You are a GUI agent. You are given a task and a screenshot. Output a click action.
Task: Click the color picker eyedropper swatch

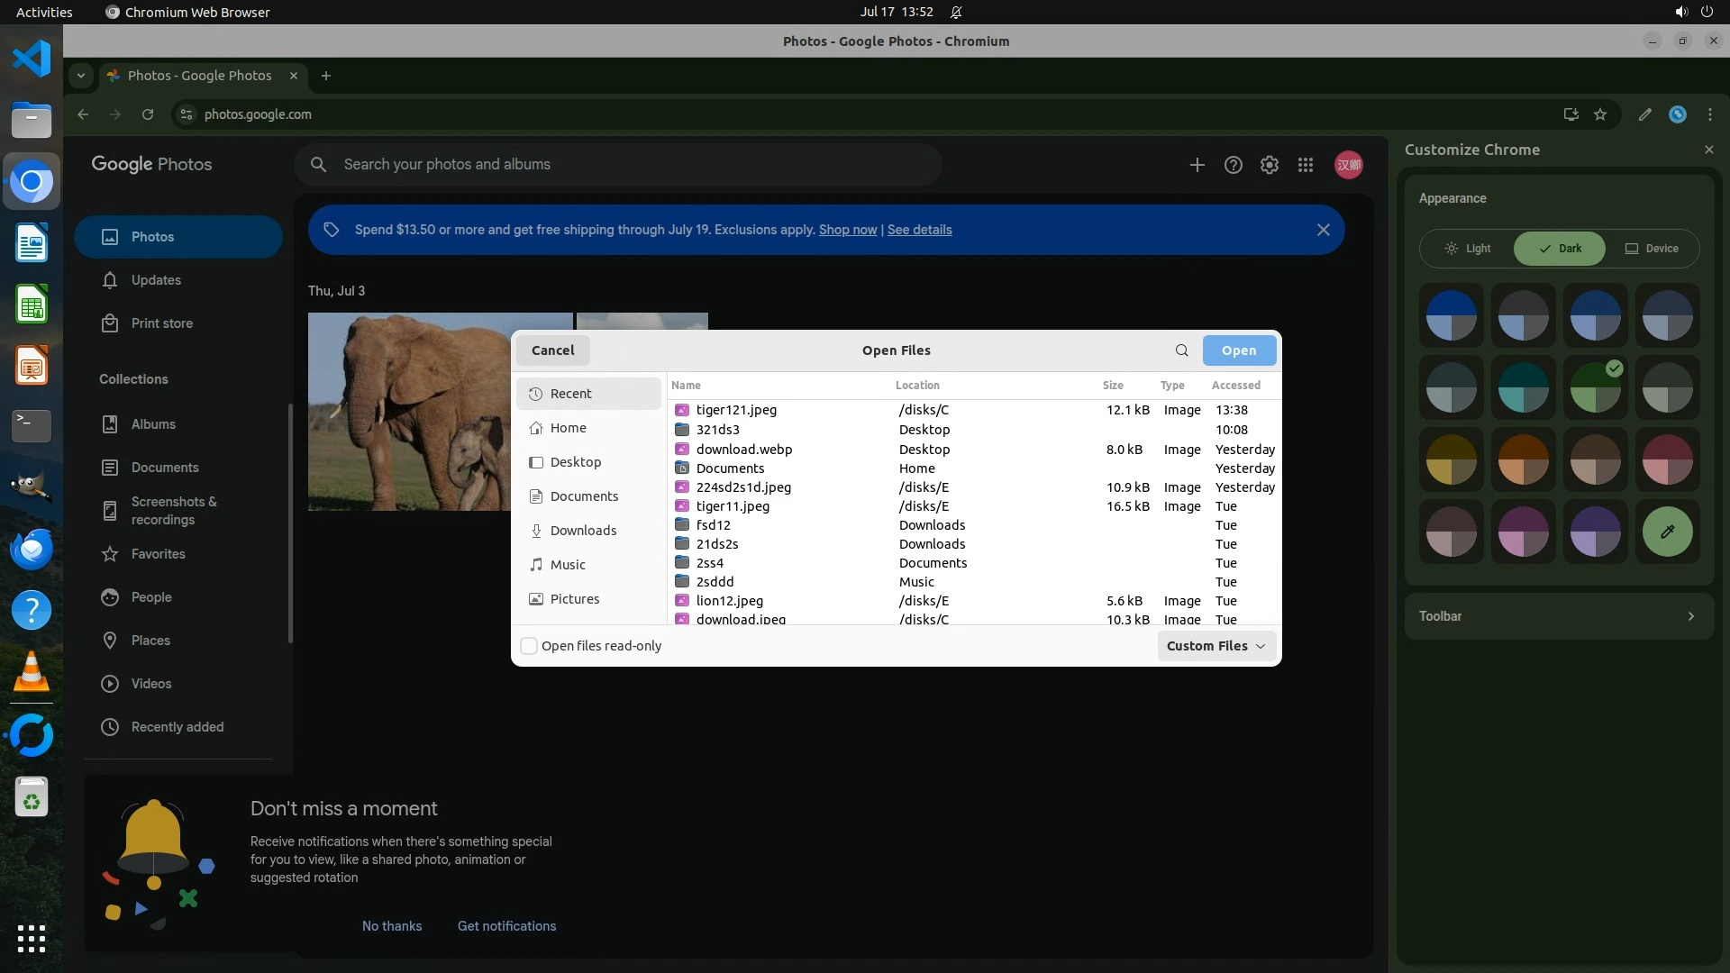(x=1667, y=532)
